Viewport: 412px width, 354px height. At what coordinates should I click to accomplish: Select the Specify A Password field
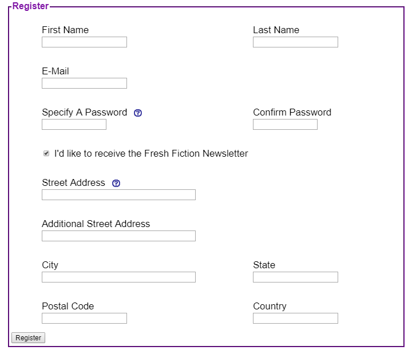[74, 125]
